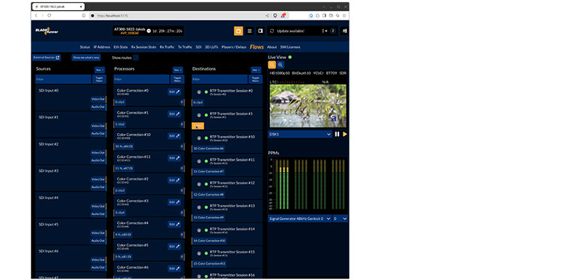The height and width of the screenshot is (280, 581).
Task: Click Toggle filters in Sources column
Action: click(99, 79)
